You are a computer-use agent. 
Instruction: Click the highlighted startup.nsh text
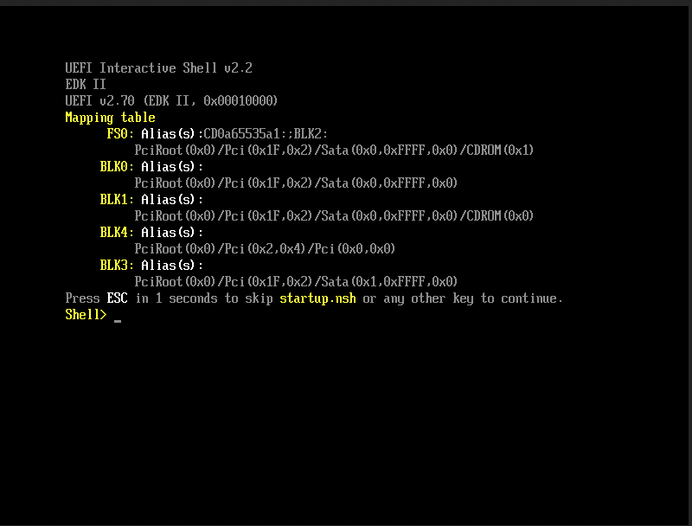pyautogui.click(x=317, y=298)
